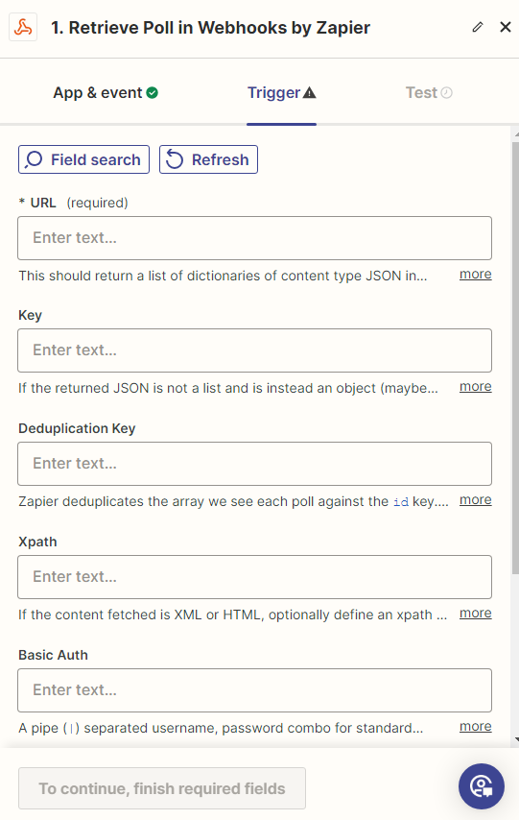The image size is (519, 820).
Task: Close the step editor panel
Action: [x=505, y=27]
